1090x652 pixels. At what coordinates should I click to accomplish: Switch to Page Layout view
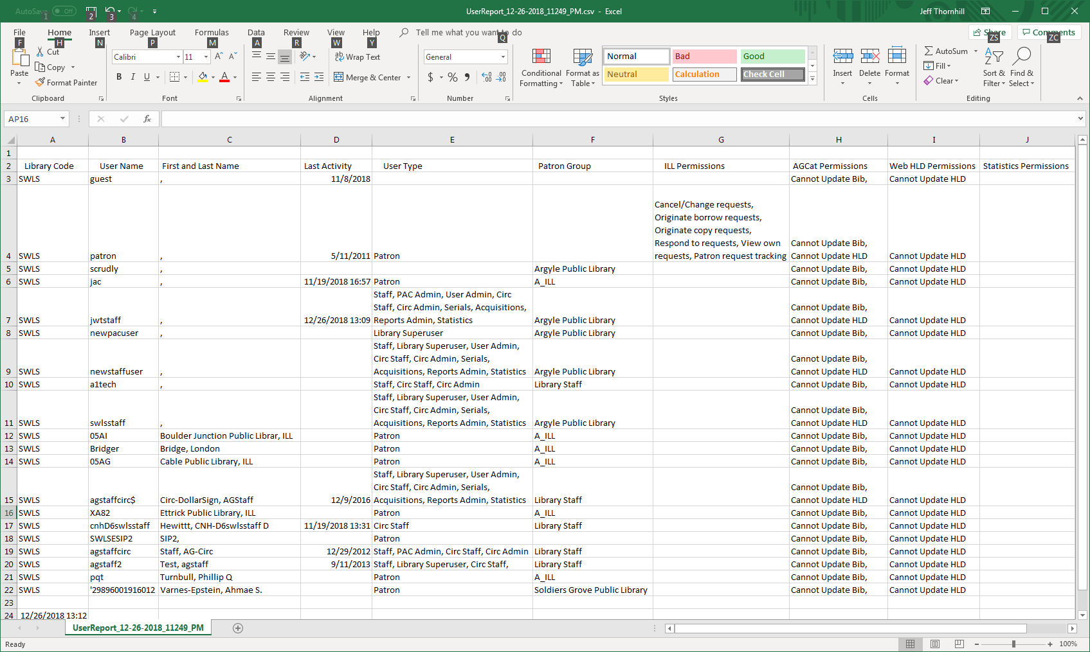[x=935, y=644]
